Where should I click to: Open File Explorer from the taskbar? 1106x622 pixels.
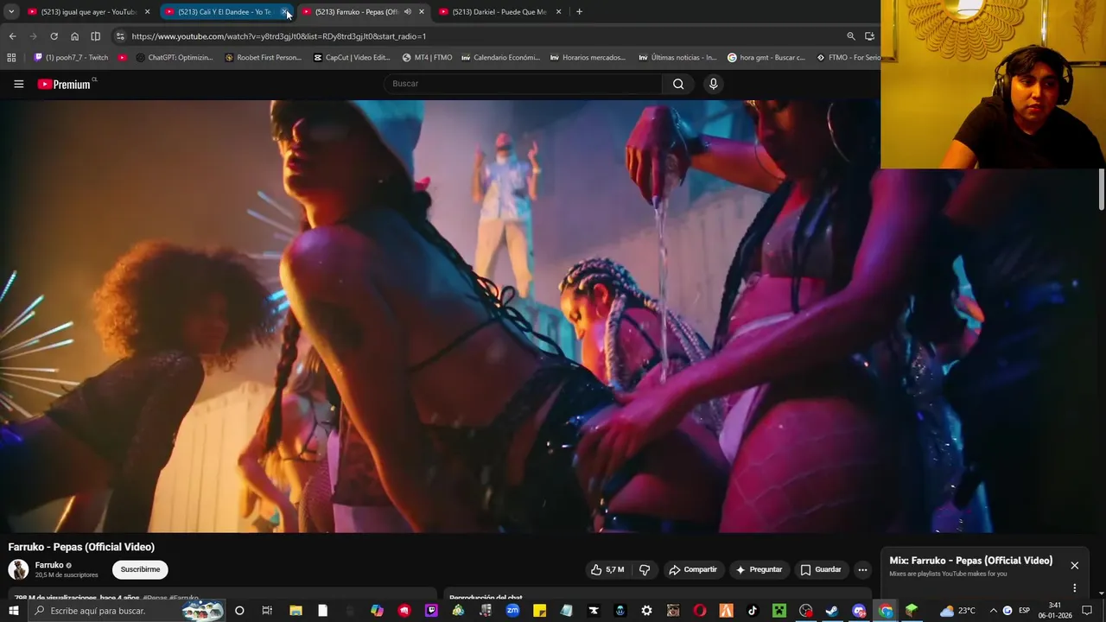[x=296, y=611]
